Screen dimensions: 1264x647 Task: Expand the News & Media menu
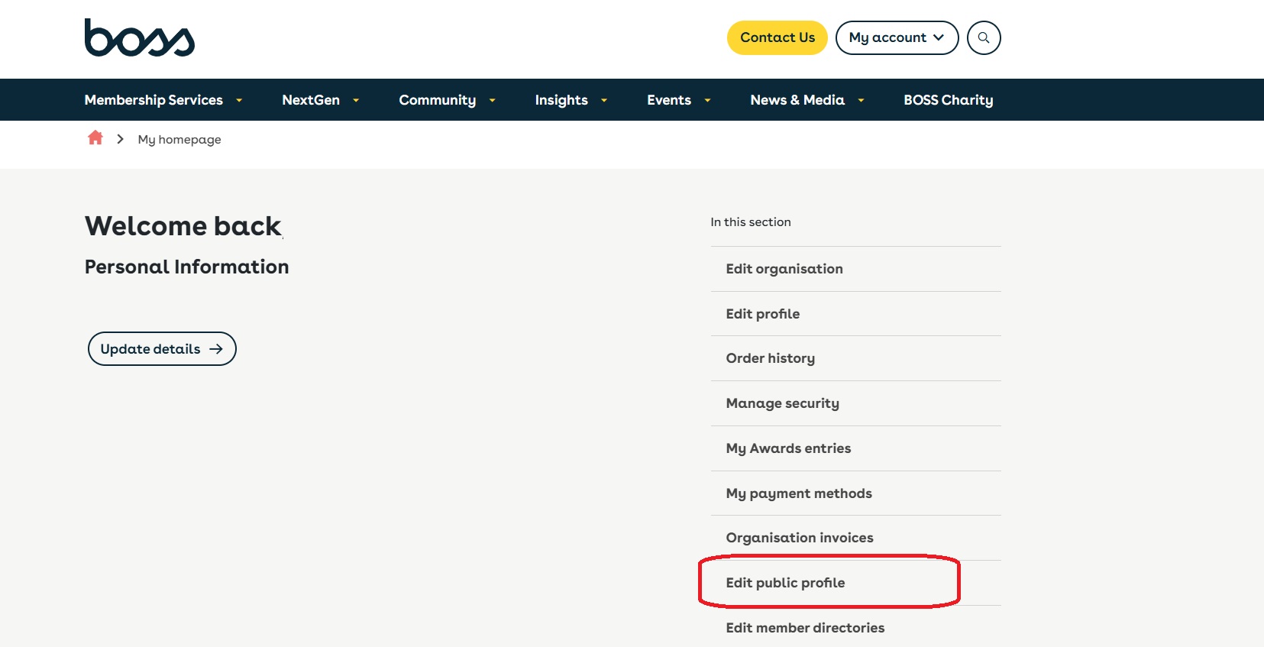[797, 100]
